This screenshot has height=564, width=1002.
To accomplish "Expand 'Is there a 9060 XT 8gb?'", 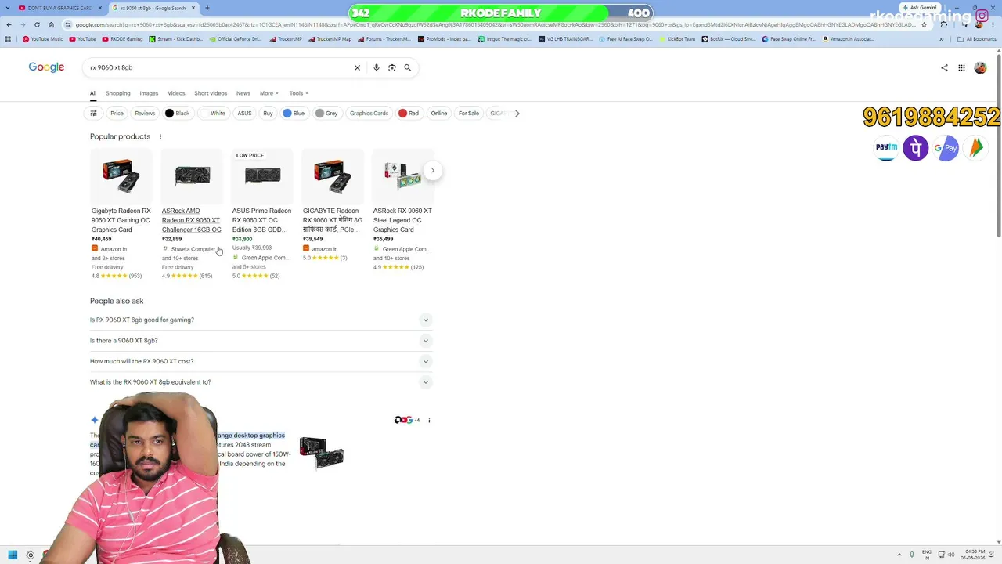I will click(261, 341).
